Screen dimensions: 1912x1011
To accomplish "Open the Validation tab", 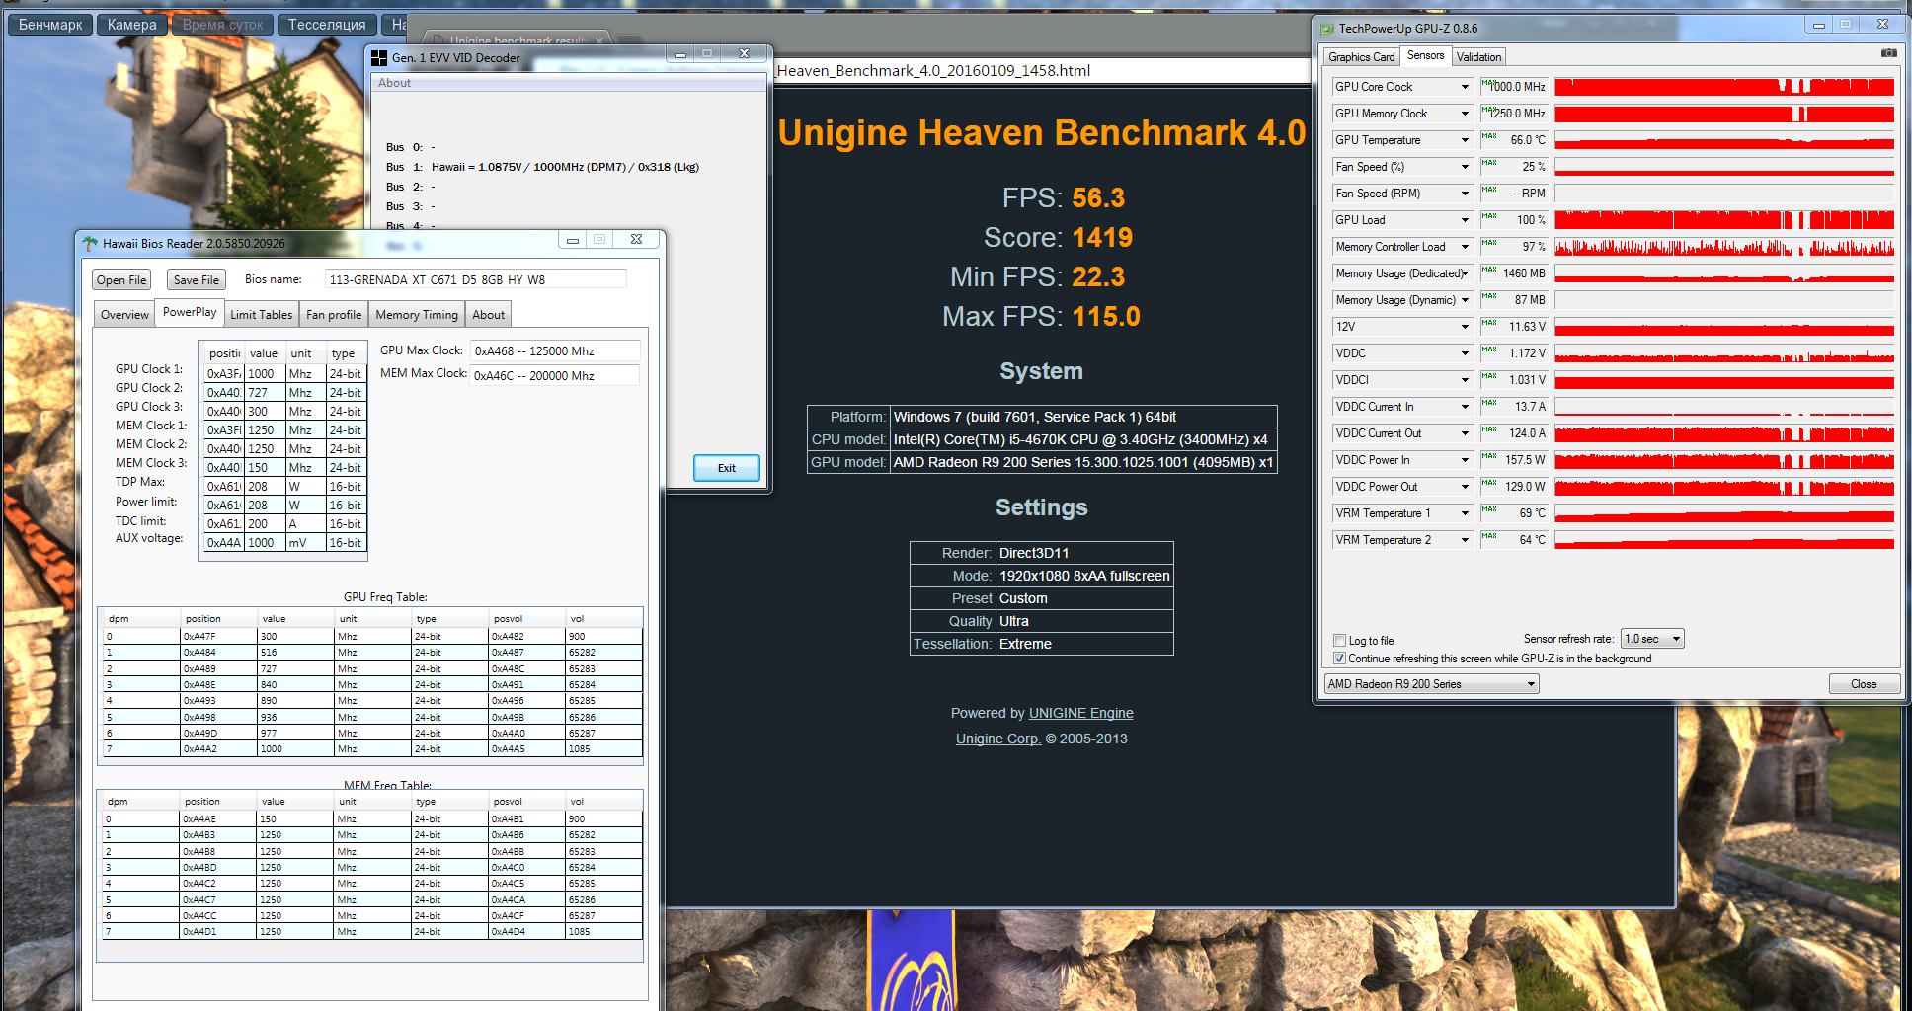I will point(1478,57).
